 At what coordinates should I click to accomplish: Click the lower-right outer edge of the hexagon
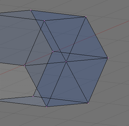98,80
